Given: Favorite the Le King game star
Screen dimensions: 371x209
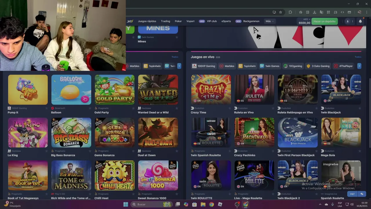Looking at the screenshot, I should [x=46, y=151].
